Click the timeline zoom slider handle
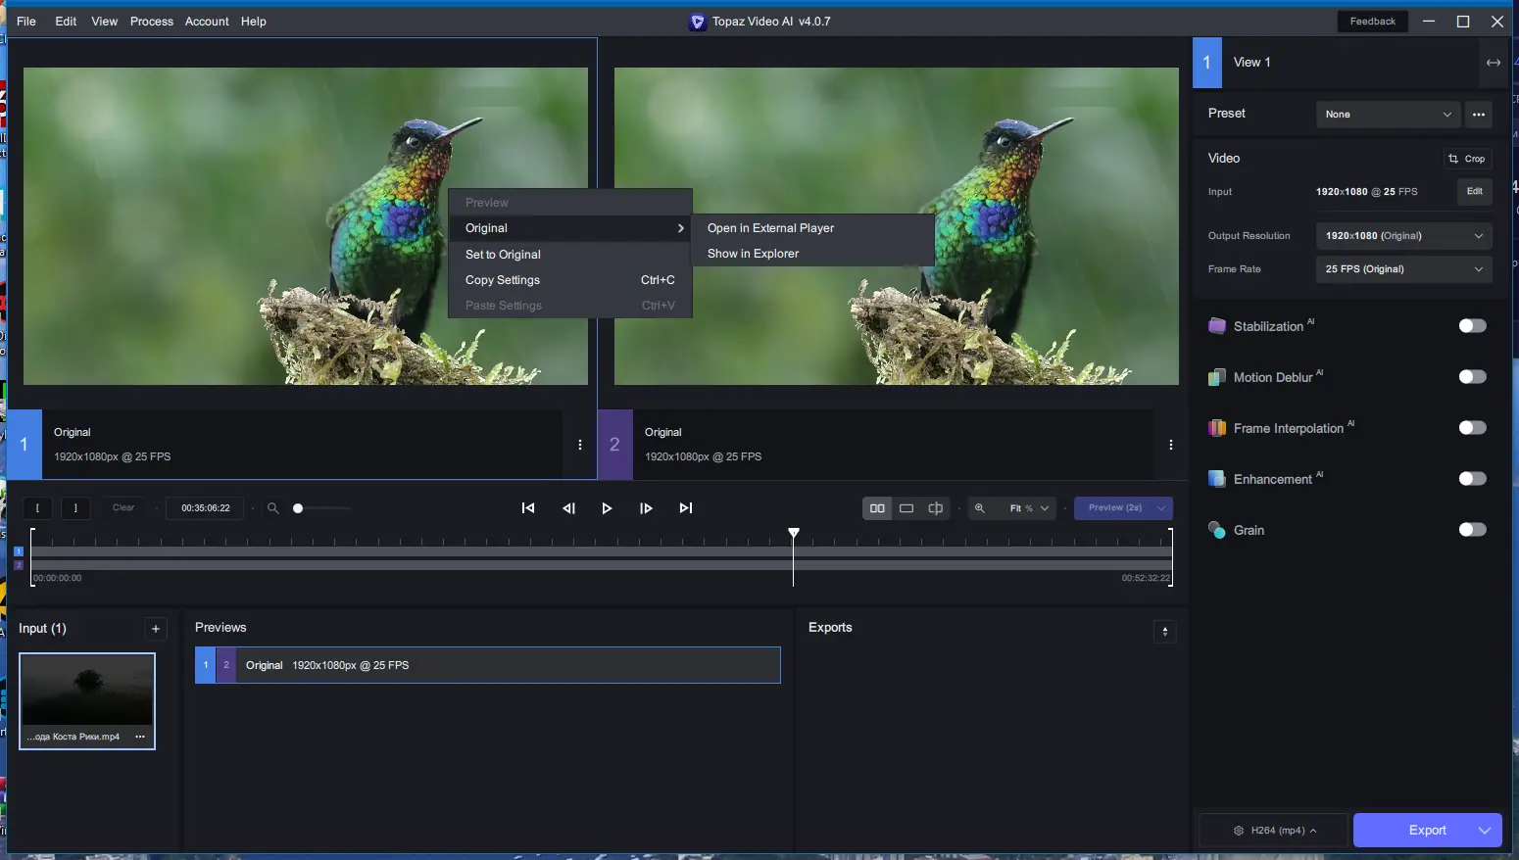1519x860 pixels. (x=298, y=508)
